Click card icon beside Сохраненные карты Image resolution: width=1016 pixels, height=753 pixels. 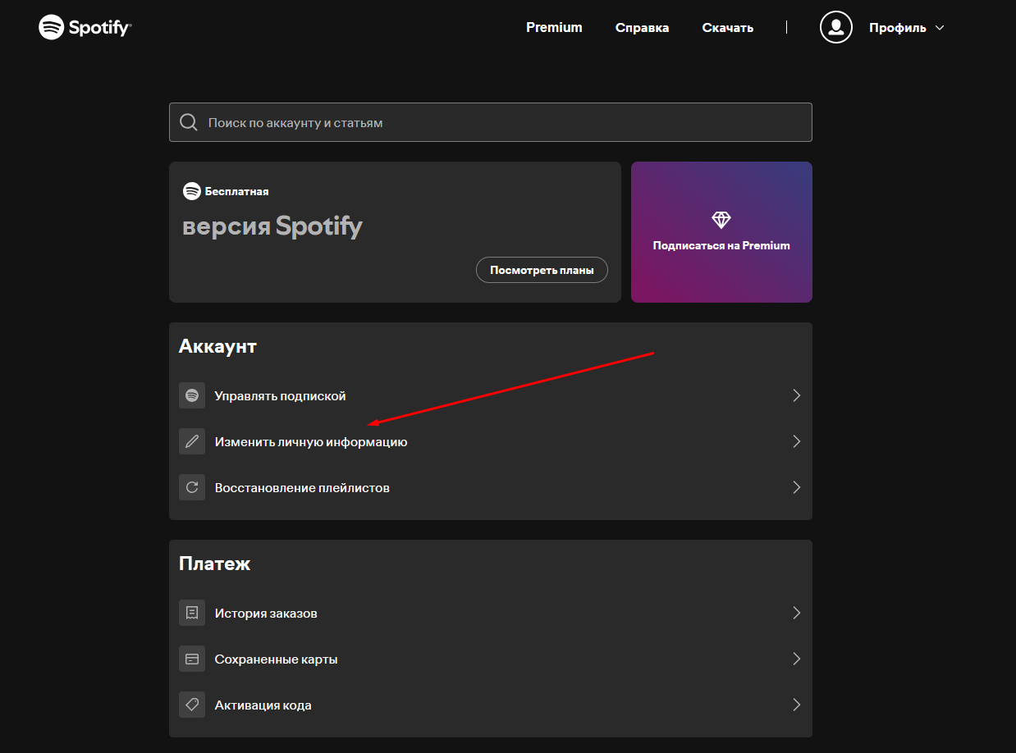(x=192, y=659)
